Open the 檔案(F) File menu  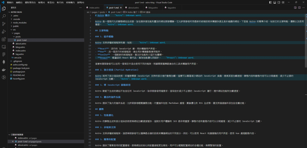click(x=10, y=2)
